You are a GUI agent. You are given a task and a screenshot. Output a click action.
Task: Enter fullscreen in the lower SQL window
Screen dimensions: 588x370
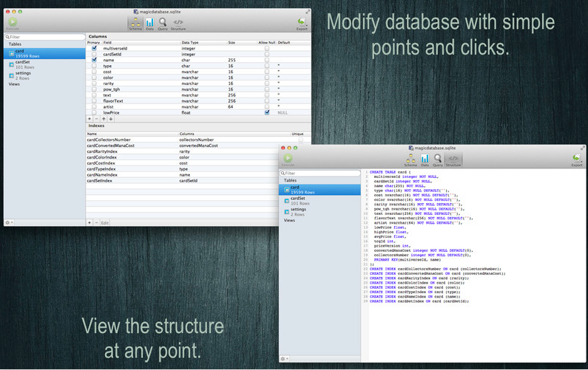click(582, 148)
